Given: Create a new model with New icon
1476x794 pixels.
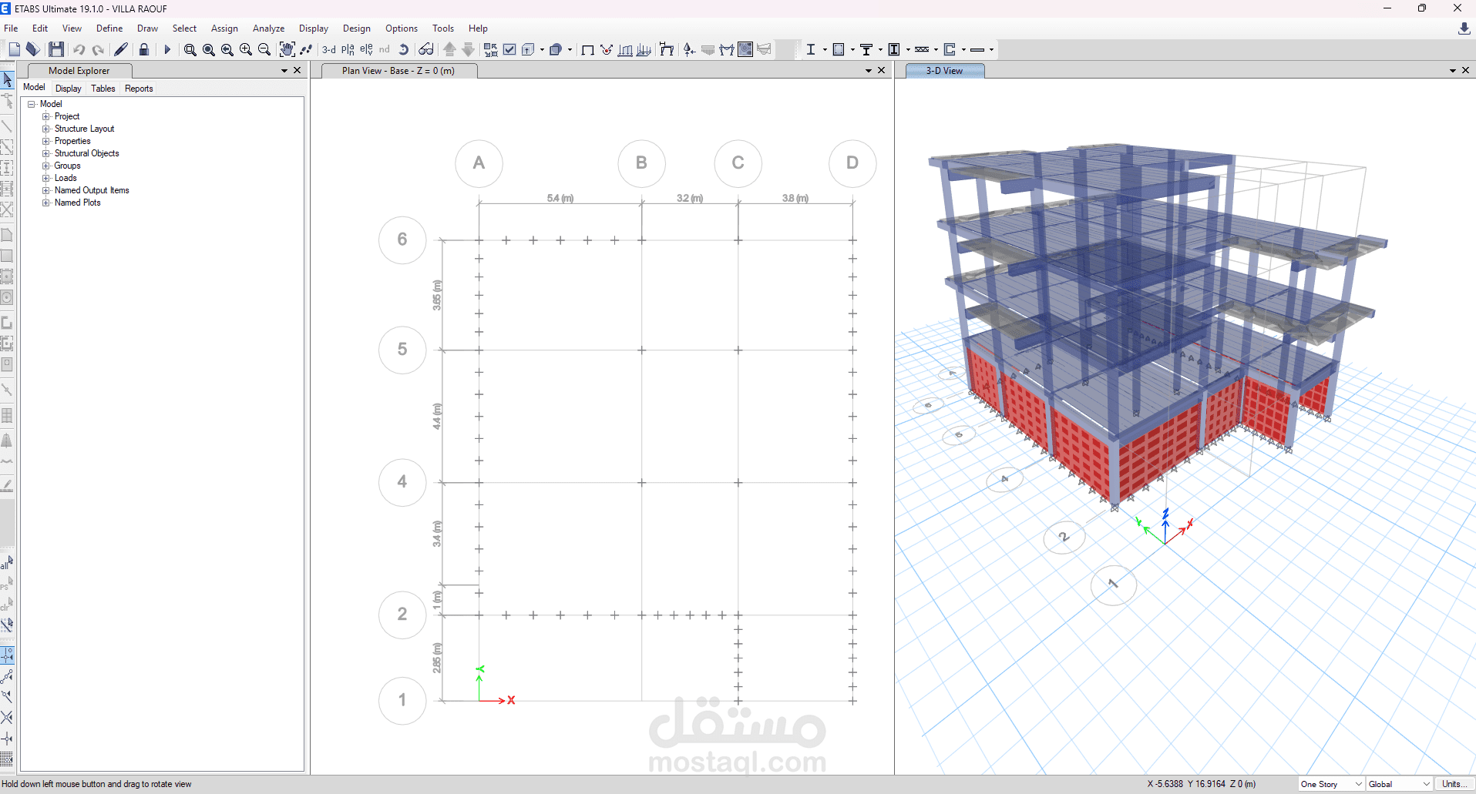Looking at the screenshot, I should tap(14, 49).
